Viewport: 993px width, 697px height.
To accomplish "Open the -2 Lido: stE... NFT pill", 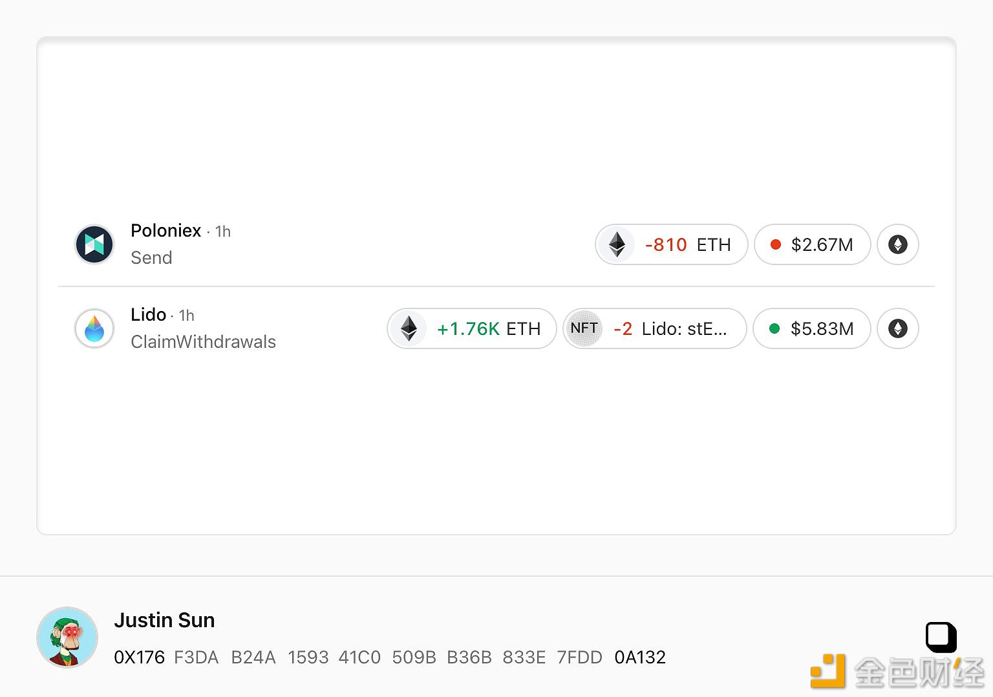I will (x=655, y=328).
